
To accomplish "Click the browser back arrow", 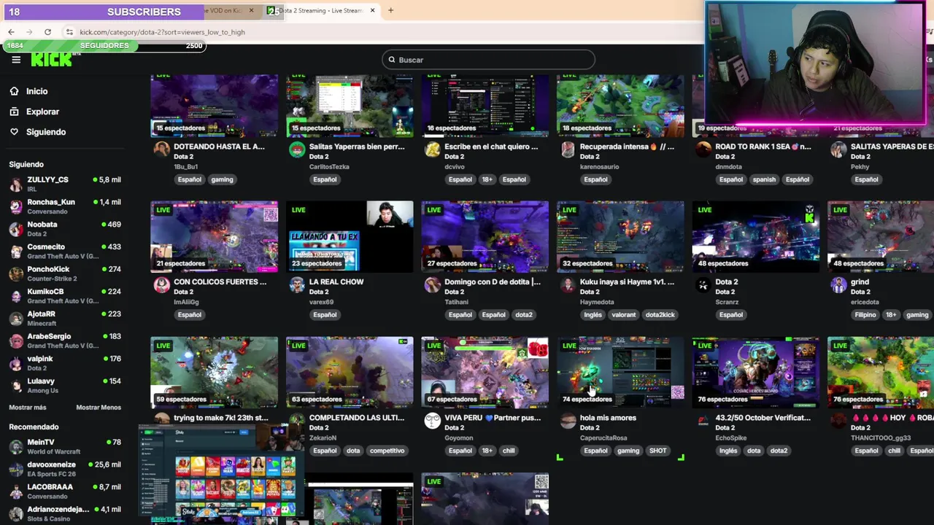I will (11, 32).
